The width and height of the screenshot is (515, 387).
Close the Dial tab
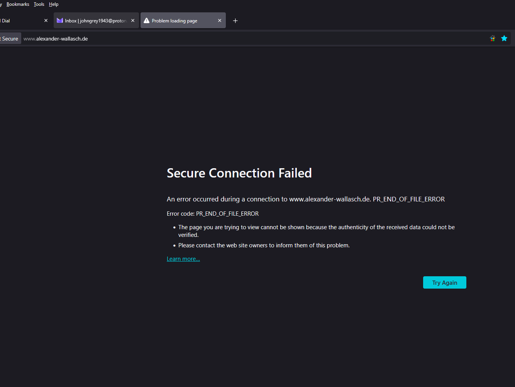click(x=46, y=20)
